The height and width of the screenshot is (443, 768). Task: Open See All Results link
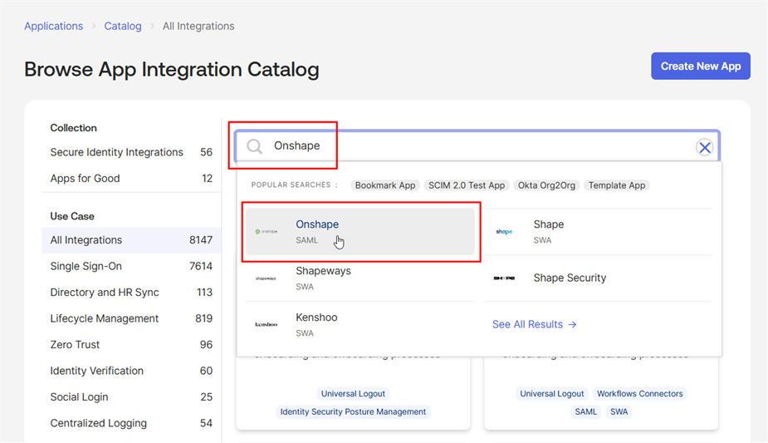point(534,324)
